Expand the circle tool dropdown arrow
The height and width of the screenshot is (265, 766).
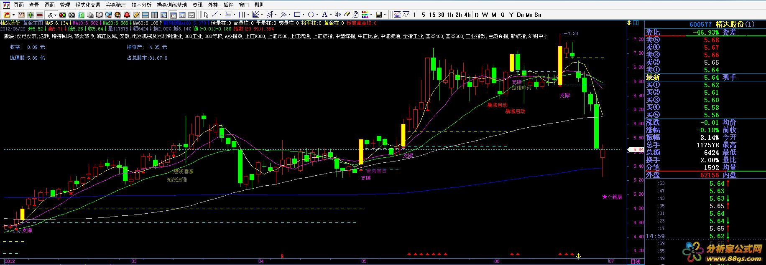click(317, 15)
